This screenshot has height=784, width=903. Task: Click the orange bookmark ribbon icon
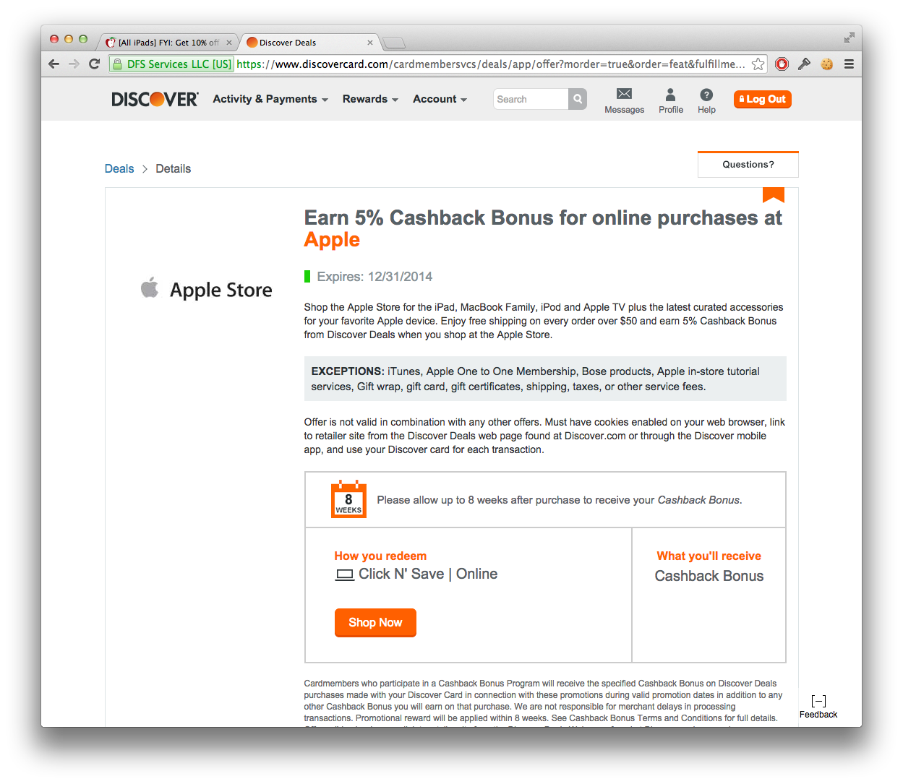774,195
